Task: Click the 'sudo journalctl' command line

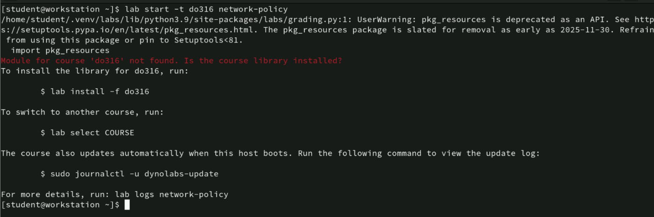Action: click(x=129, y=174)
